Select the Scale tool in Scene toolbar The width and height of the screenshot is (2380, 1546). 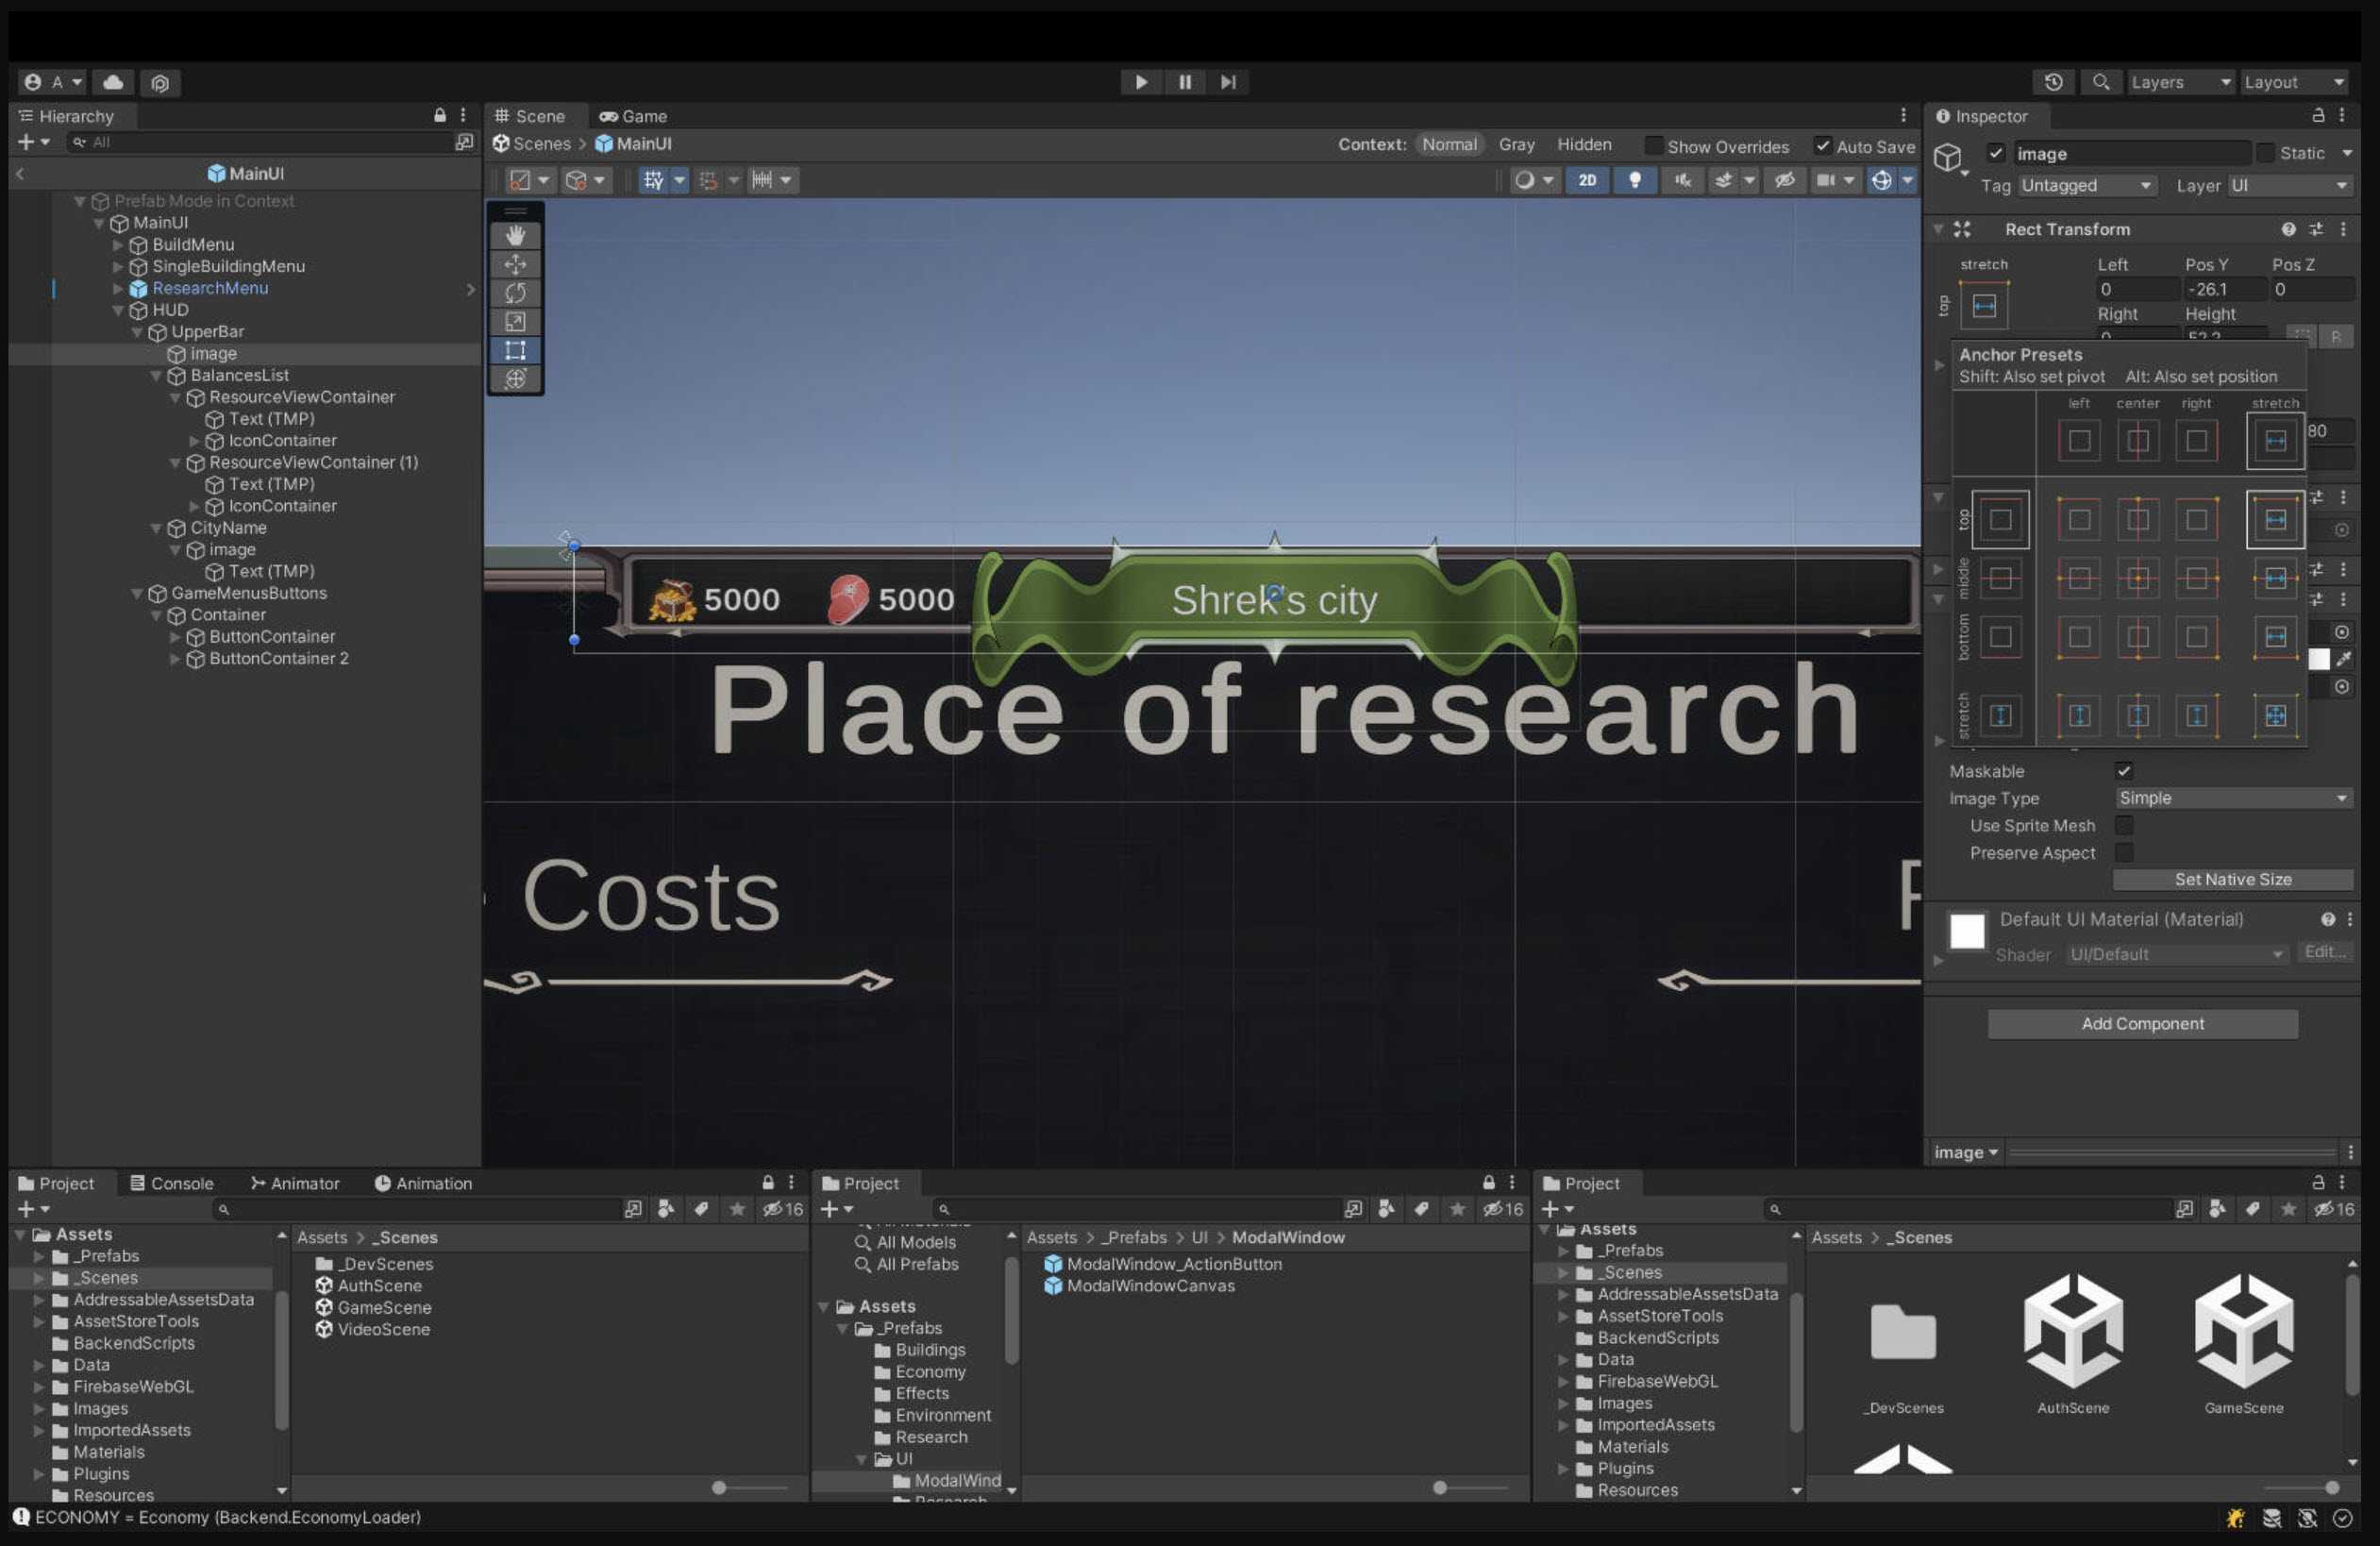(x=515, y=321)
